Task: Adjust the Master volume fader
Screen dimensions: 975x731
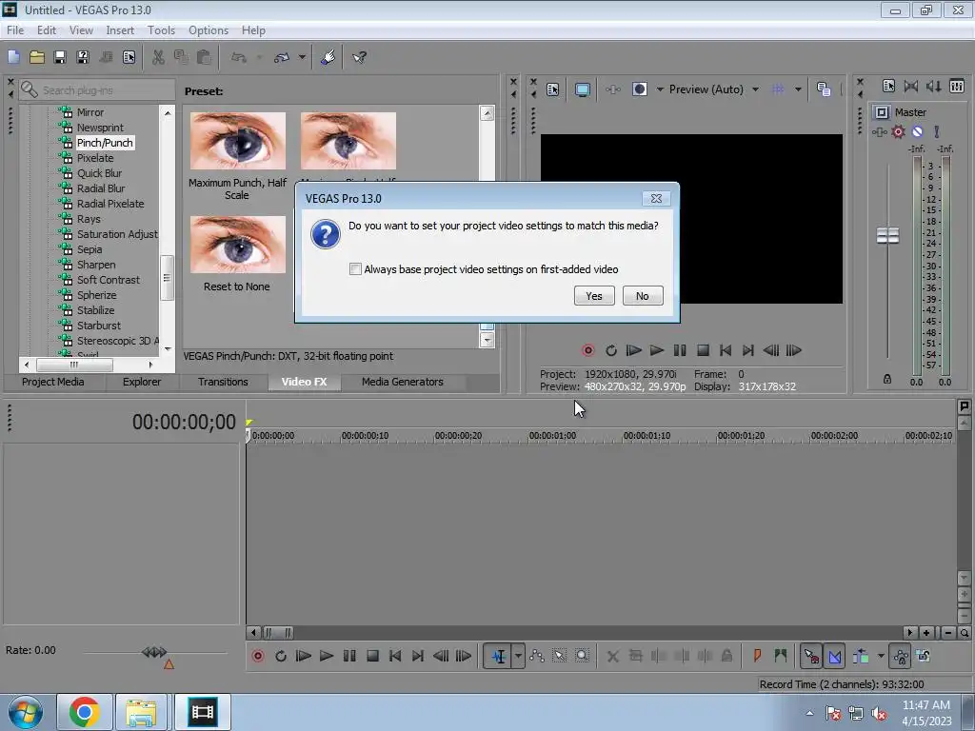Action: tap(887, 236)
